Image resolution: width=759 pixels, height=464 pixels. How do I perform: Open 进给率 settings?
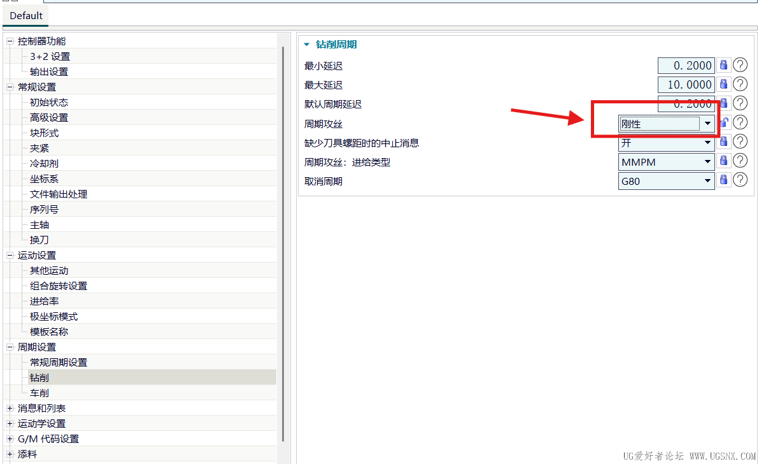click(44, 301)
